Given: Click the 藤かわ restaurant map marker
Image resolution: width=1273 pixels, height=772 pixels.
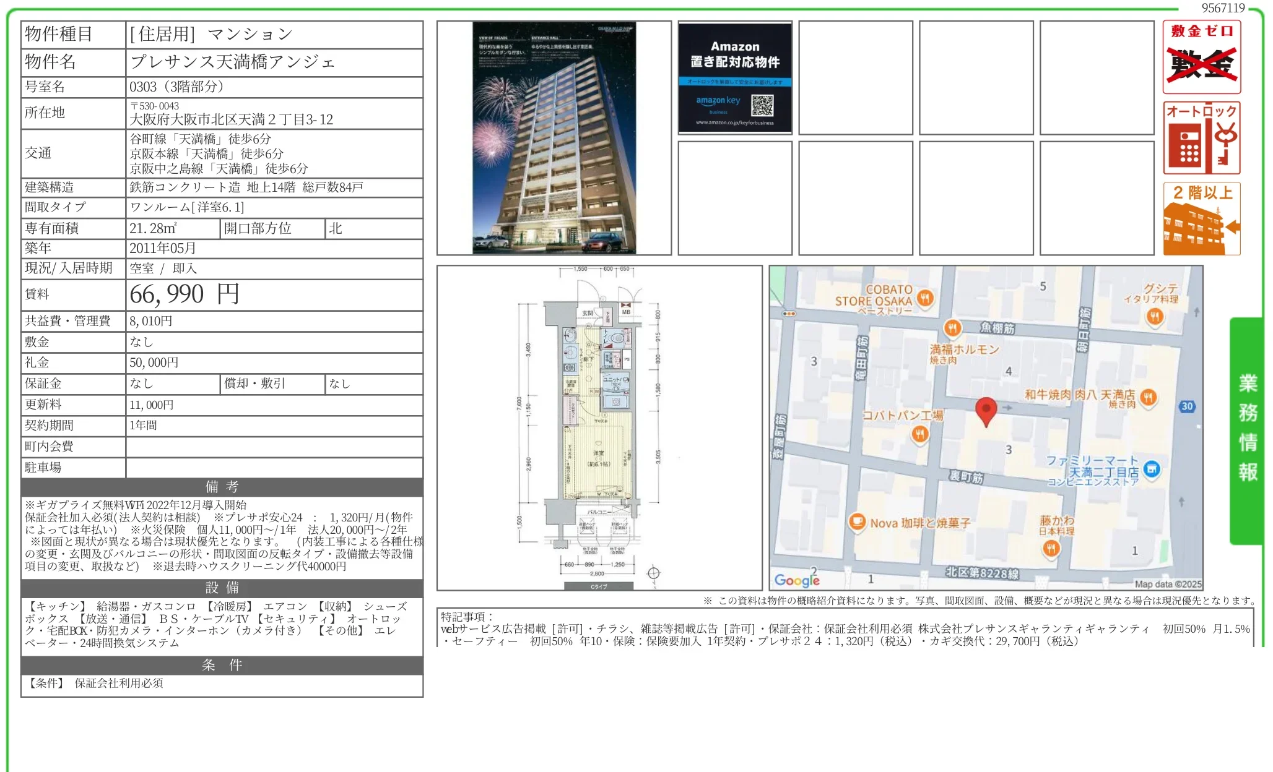Looking at the screenshot, I should click(x=1051, y=548).
